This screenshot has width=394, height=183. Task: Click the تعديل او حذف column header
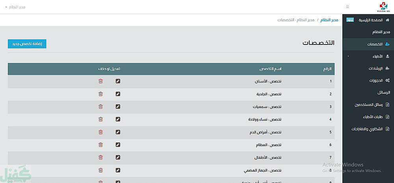point(109,69)
